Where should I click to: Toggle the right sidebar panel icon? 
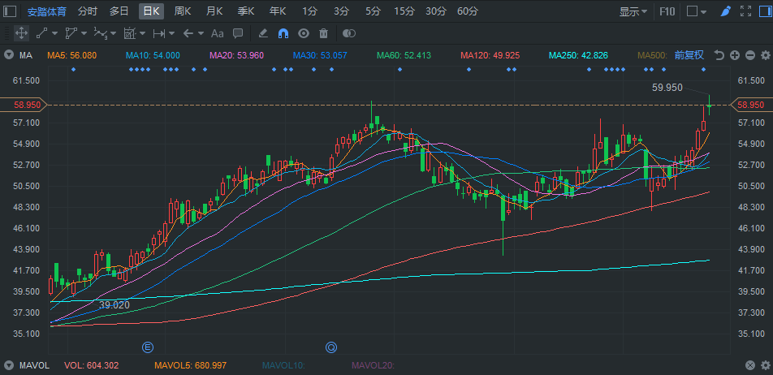(763, 11)
